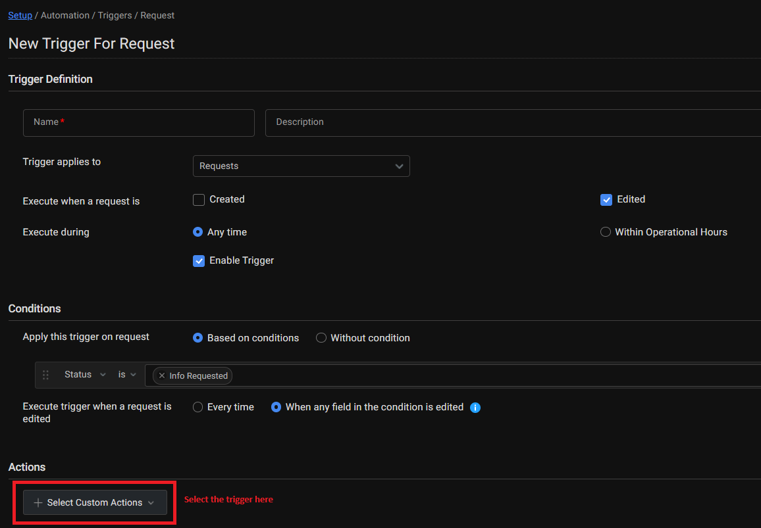This screenshot has height=528, width=761.
Task: Open the Setup breadcrumb link
Action: [x=20, y=16]
